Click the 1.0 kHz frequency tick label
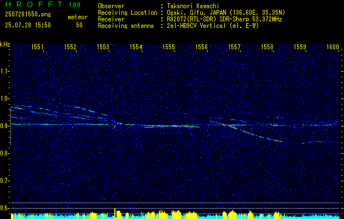The image size is (344, 219). click(x=4, y=99)
